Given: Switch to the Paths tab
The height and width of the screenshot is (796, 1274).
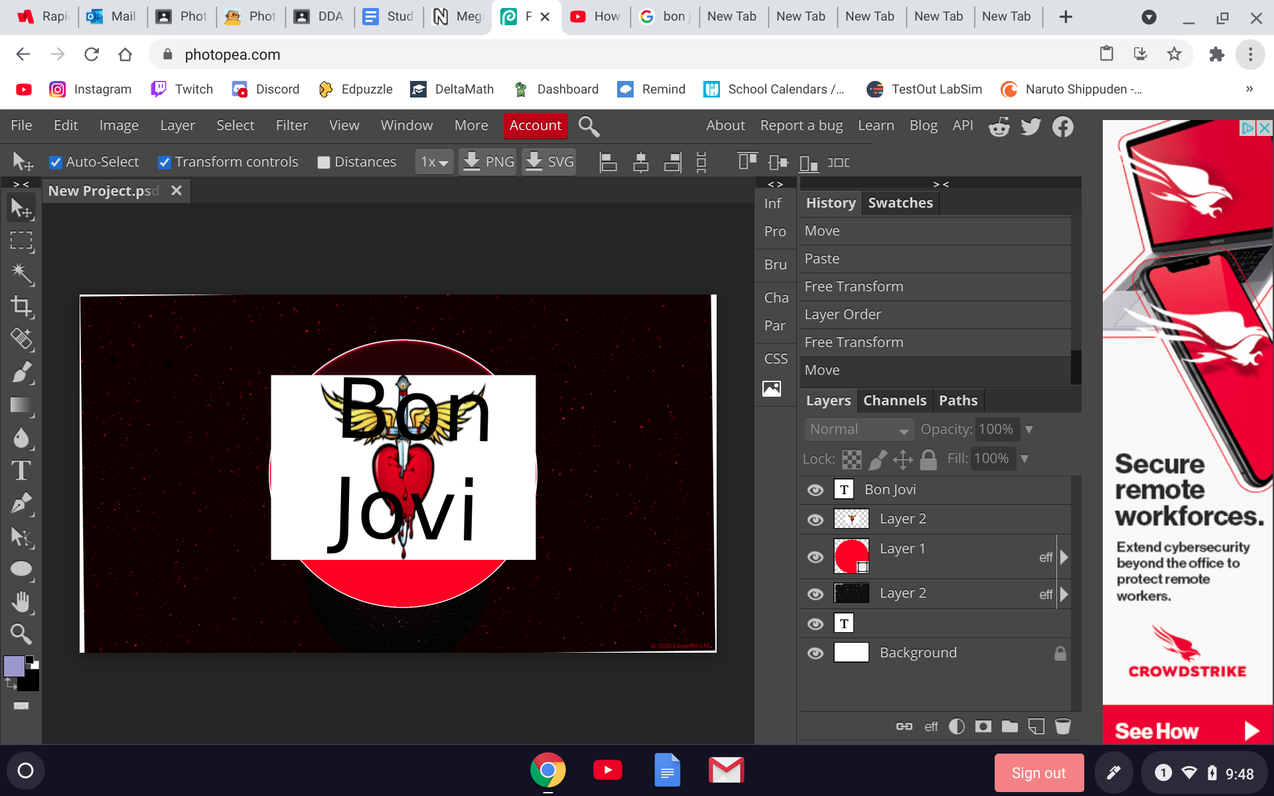Looking at the screenshot, I should [958, 401].
